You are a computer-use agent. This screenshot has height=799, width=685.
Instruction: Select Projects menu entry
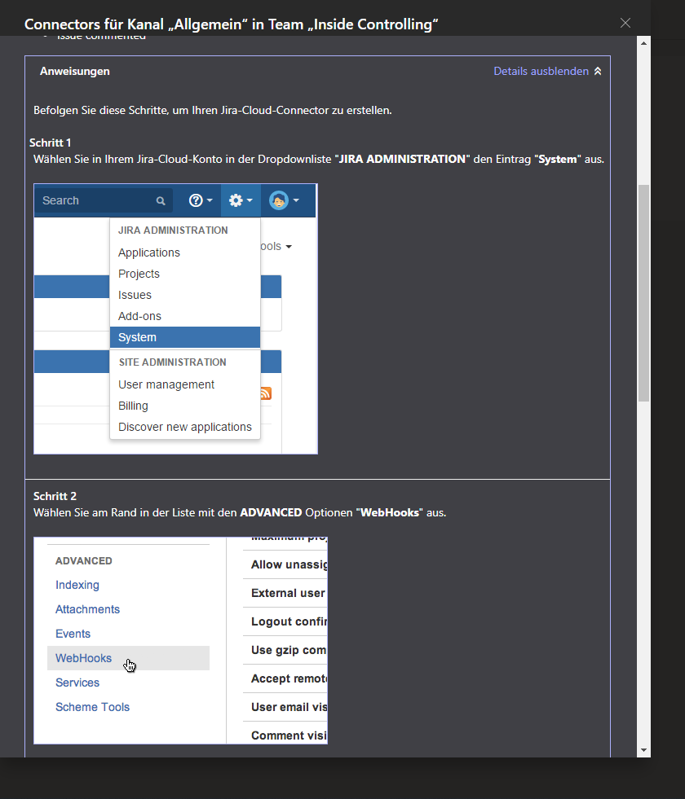184,274
